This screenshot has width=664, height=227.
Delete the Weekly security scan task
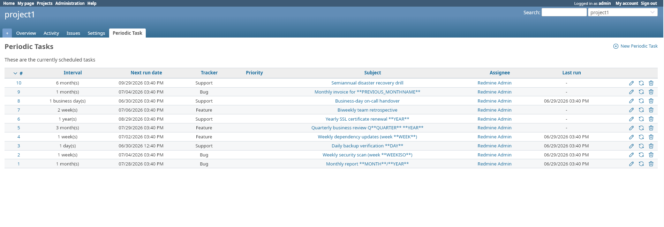651,155
